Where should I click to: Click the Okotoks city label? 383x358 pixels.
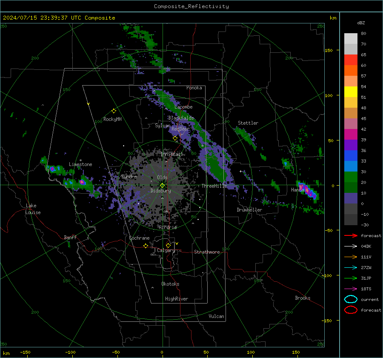pyautogui.click(x=170, y=284)
